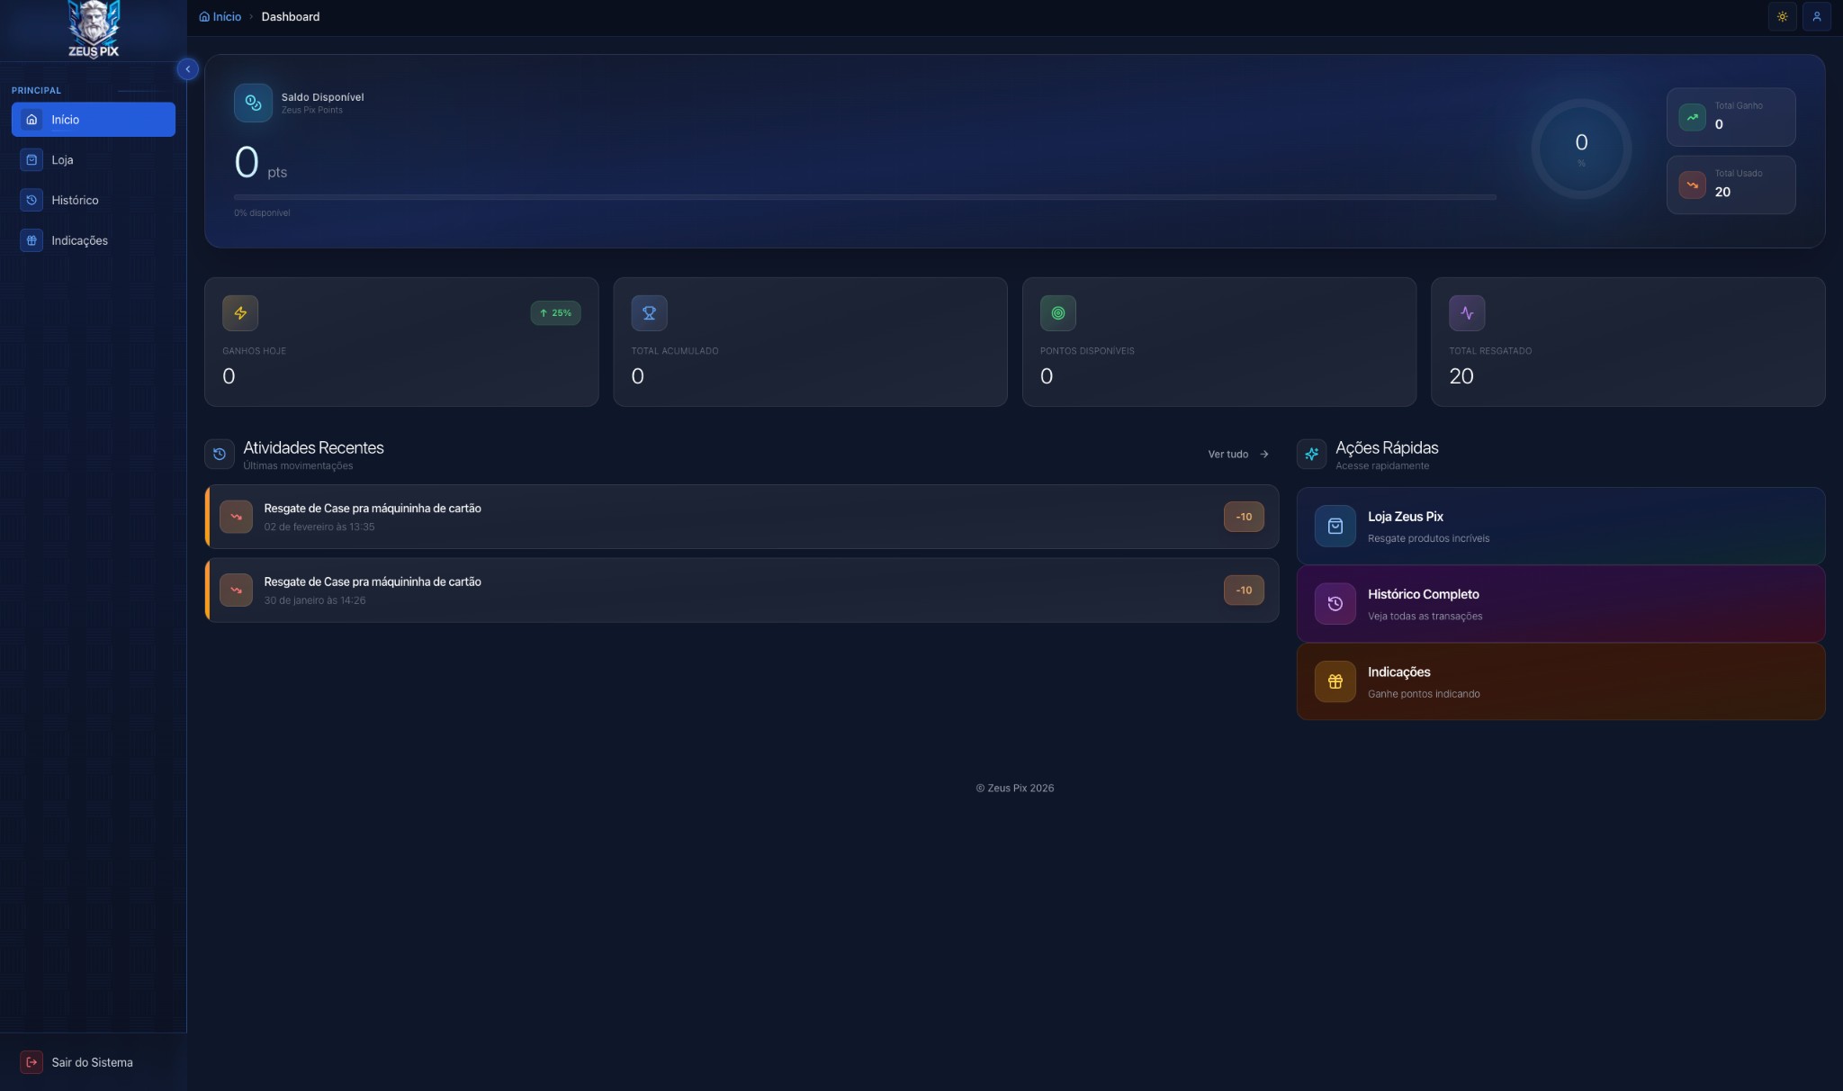The width and height of the screenshot is (1843, 1091).
Task: Click the Atividades Recentes history icon
Action: [219, 454]
